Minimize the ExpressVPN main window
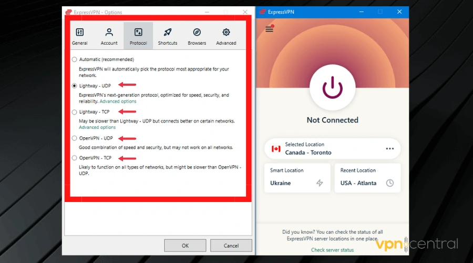Screen dimensions: 473x263 click(x=362, y=12)
